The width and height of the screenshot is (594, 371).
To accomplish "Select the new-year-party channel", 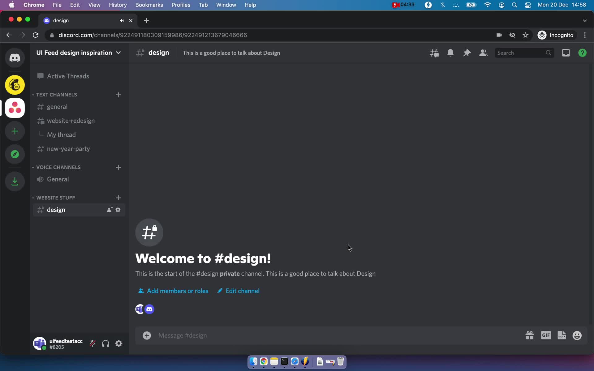I will pos(68,148).
